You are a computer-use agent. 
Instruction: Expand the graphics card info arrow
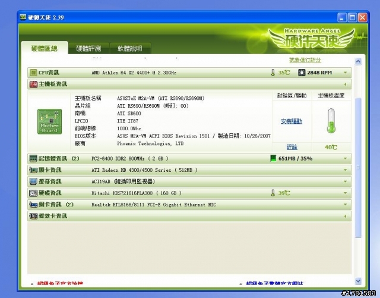point(345,170)
